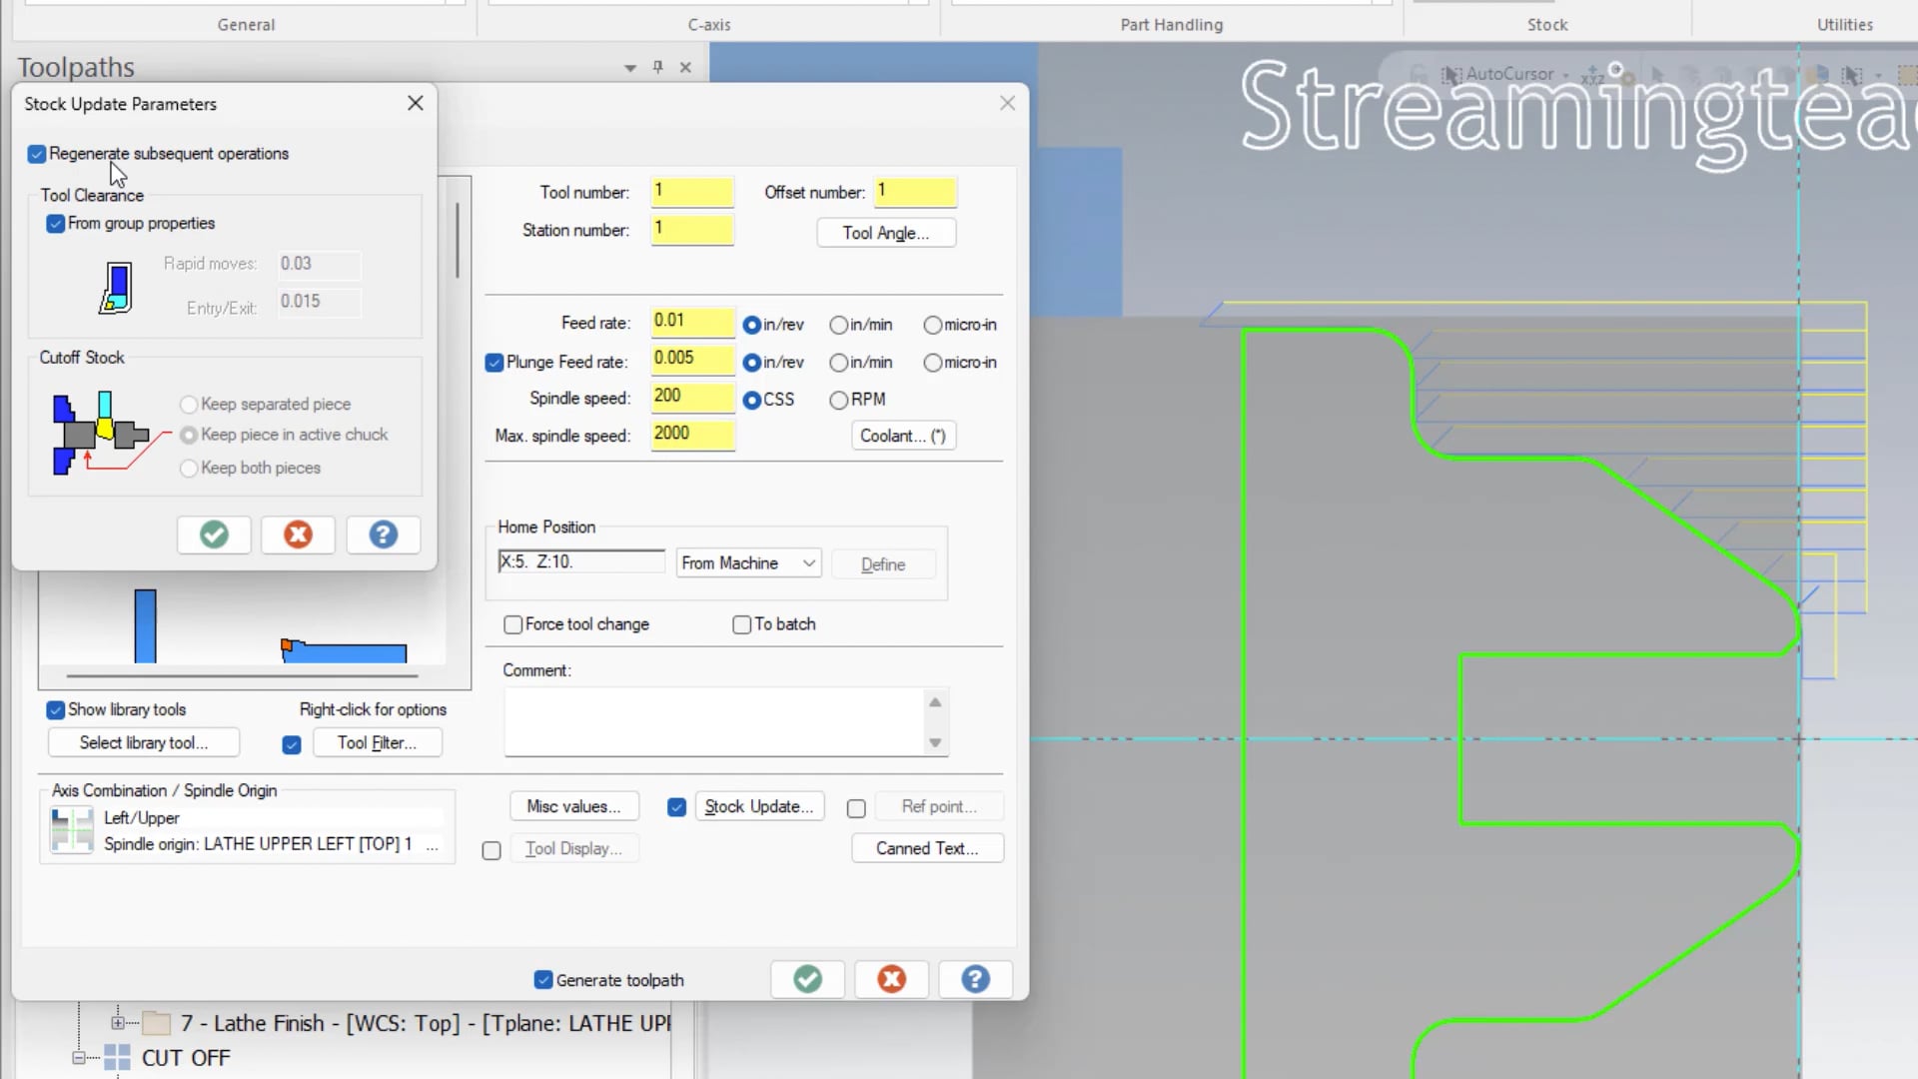The image size is (1918, 1079).
Task: Toggle Generate toolpath checkbox
Action: click(542, 979)
